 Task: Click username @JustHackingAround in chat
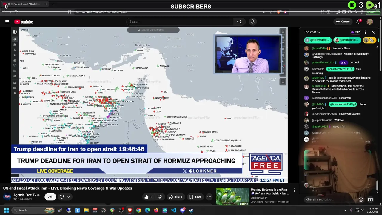point(324,114)
